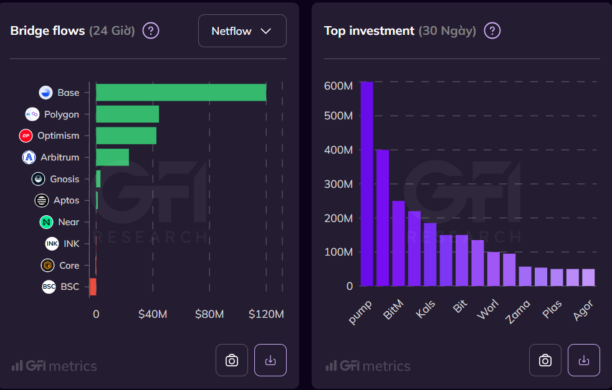This screenshot has width=612, height=390.
Task: Select the second bar near 400M
Action: (383, 218)
